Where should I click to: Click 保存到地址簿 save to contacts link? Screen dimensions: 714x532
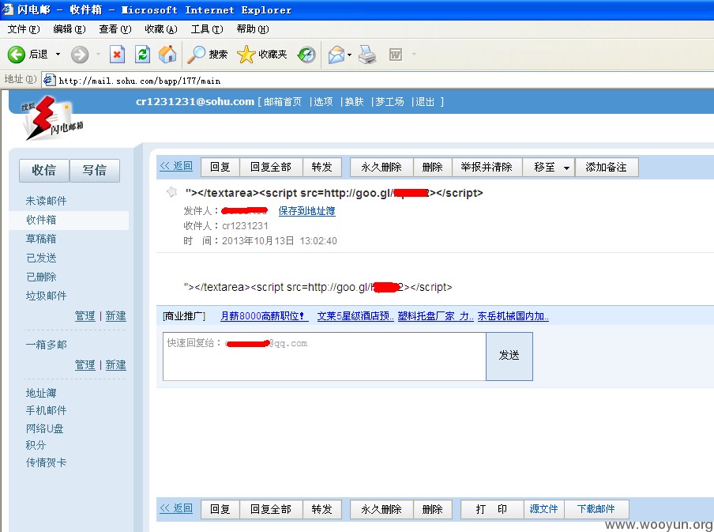[307, 210]
